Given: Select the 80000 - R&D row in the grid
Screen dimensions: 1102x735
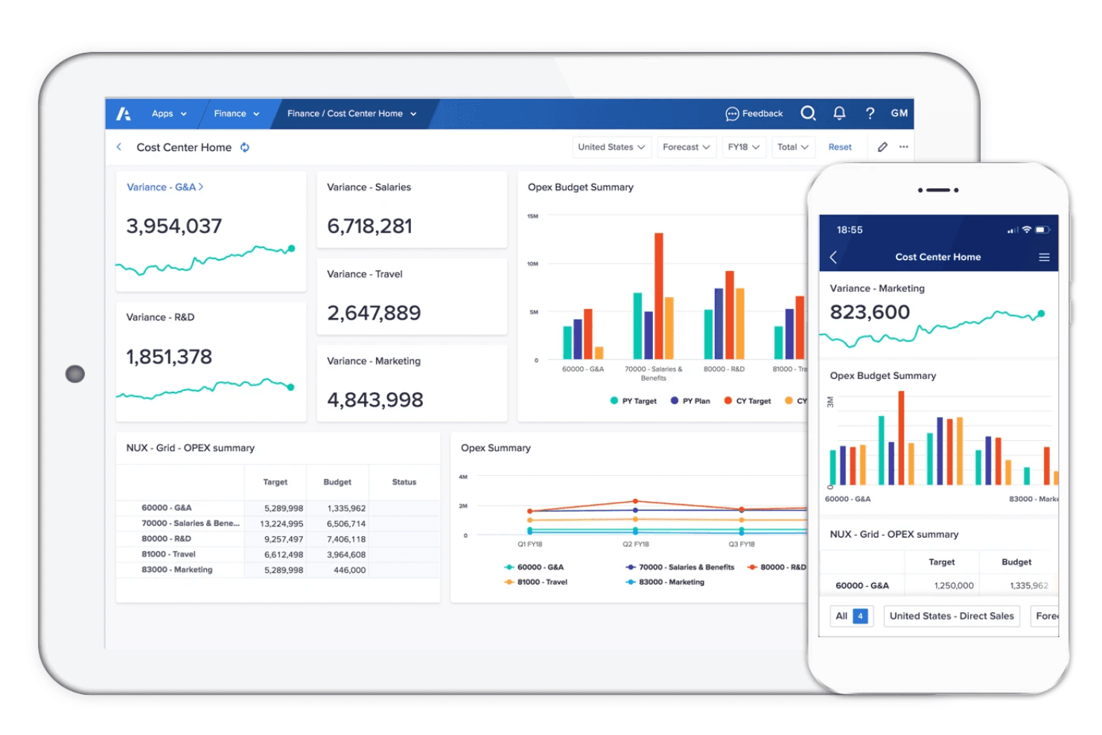Looking at the screenshot, I should coord(278,539).
